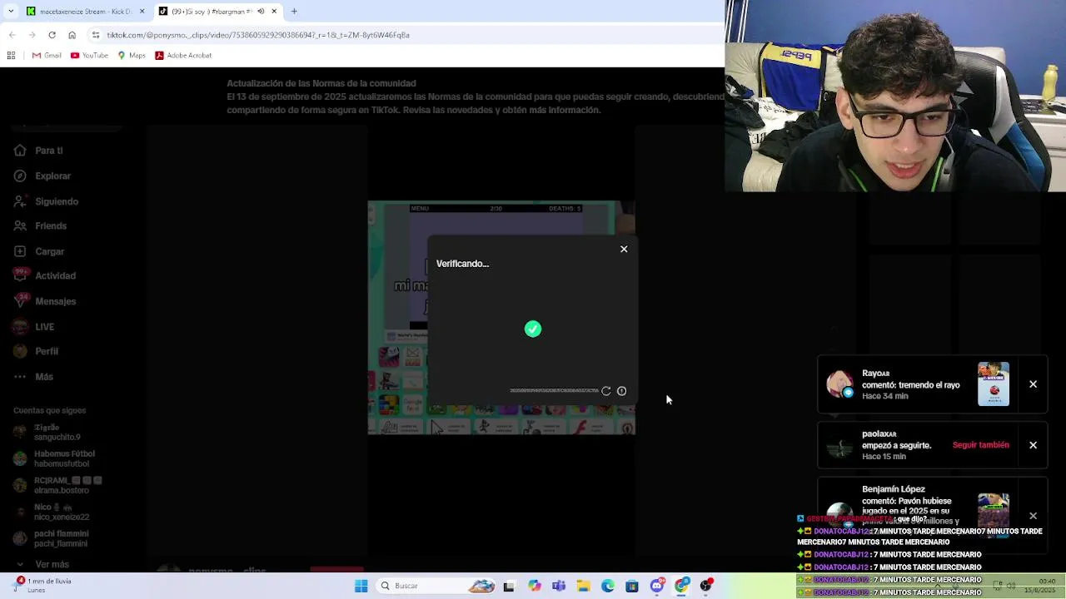
Task: Open the Windows Start menu
Action: coord(361,586)
